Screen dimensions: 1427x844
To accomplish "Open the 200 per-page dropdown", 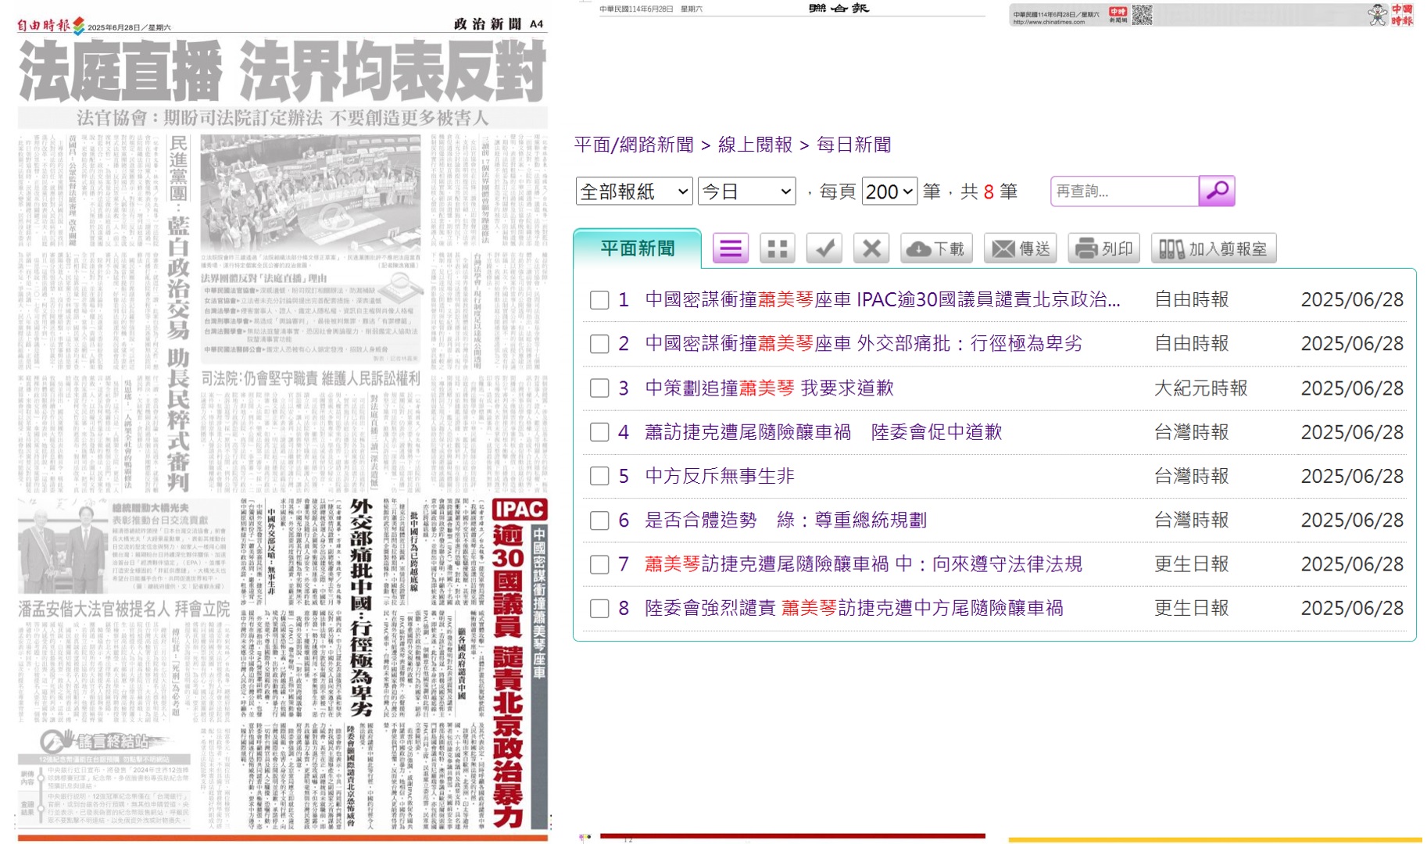I will coord(889,191).
